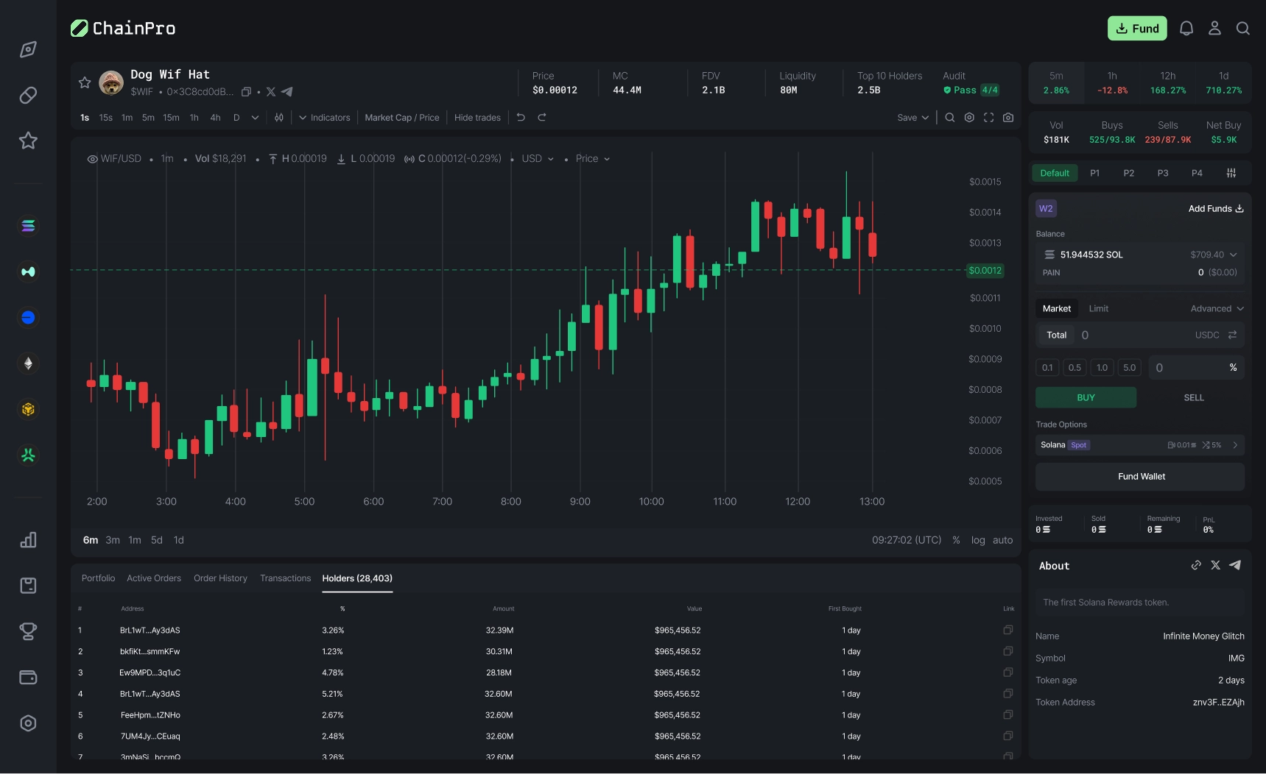
Task: Switch between Market Cap and Price
Action: click(401, 118)
